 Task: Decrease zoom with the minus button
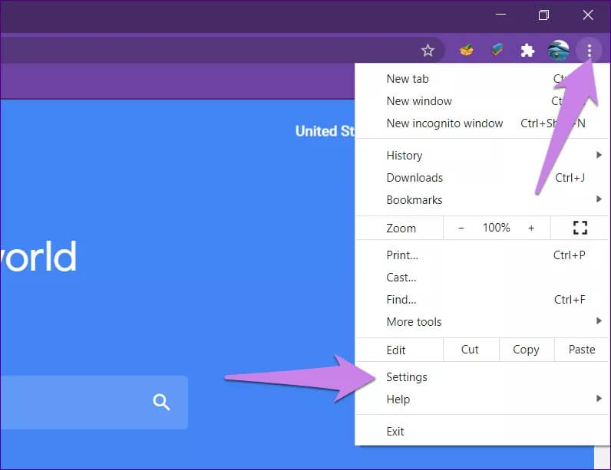click(461, 228)
